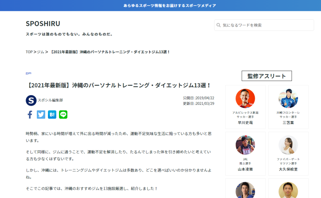Open the bottom-left partially visible athlete photo

pyautogui.click(x=245, y=190)
